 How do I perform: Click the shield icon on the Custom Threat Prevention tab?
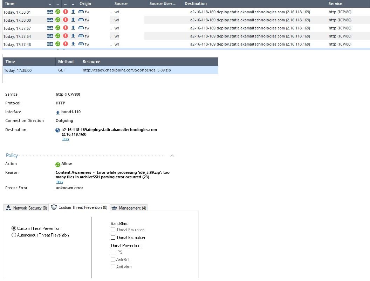(54, 207)
